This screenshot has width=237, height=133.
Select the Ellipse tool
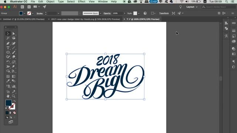point(8,52)
